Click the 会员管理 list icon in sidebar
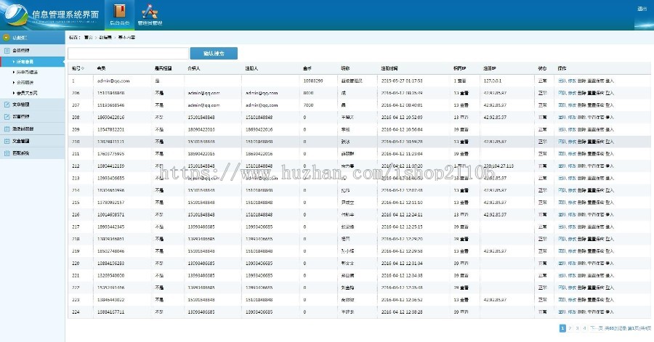 coord(7,50)
